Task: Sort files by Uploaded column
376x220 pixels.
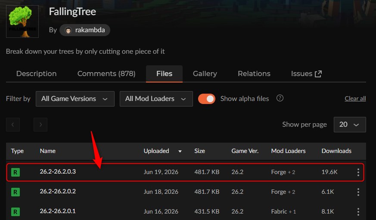Action: (156, 151)
